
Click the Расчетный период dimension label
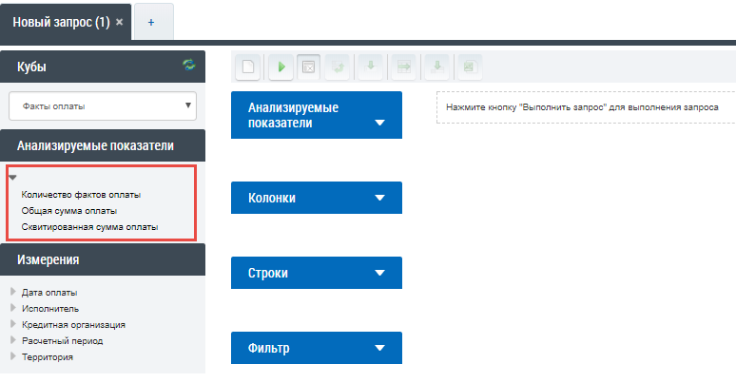62,341
